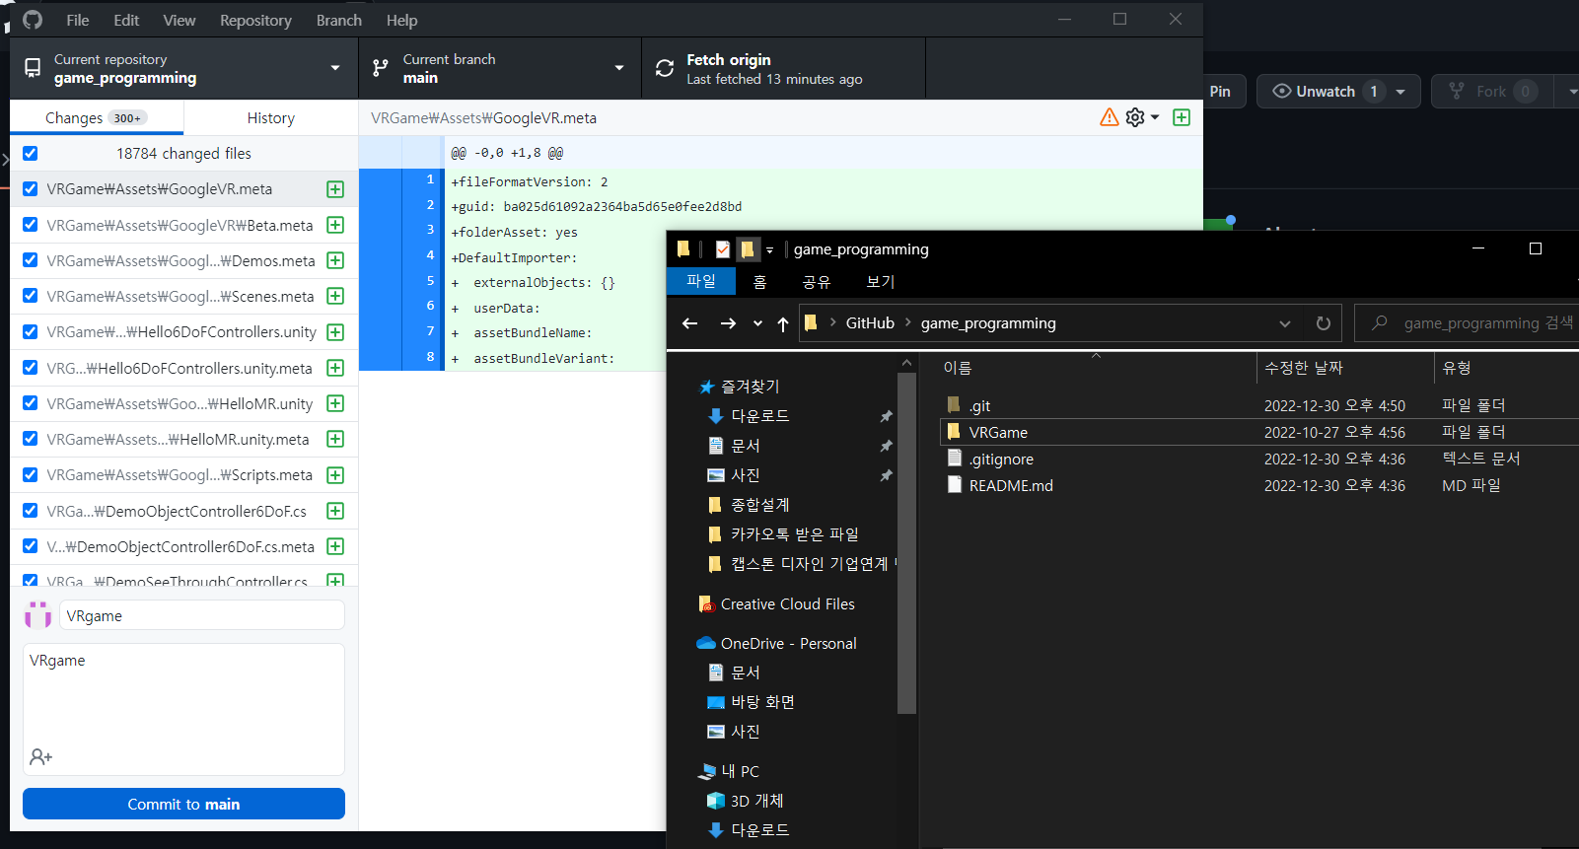The height and width of the screenshot is (849, 1579).
Task: Open the recent locations dropdown arrow in Explorer
Action: pos(757,323)
